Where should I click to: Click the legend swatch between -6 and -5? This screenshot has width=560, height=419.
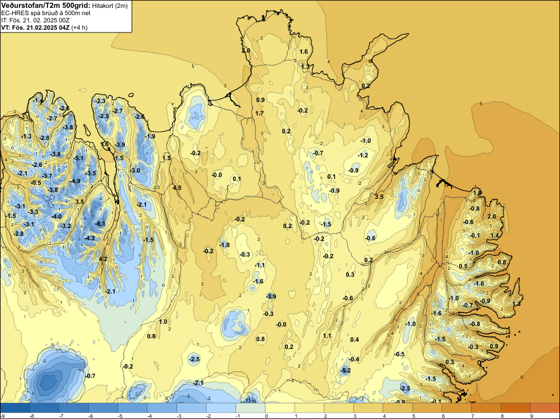[103, 408]
